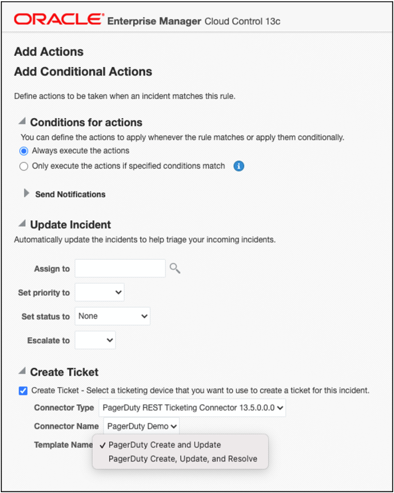Collapse the Update Incident section
Image resolution: width=394 pixels, height=493 pixels.
point(22,224)
